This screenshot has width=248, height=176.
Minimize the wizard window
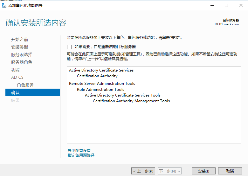pyautogui.click(x=212, y=5)
